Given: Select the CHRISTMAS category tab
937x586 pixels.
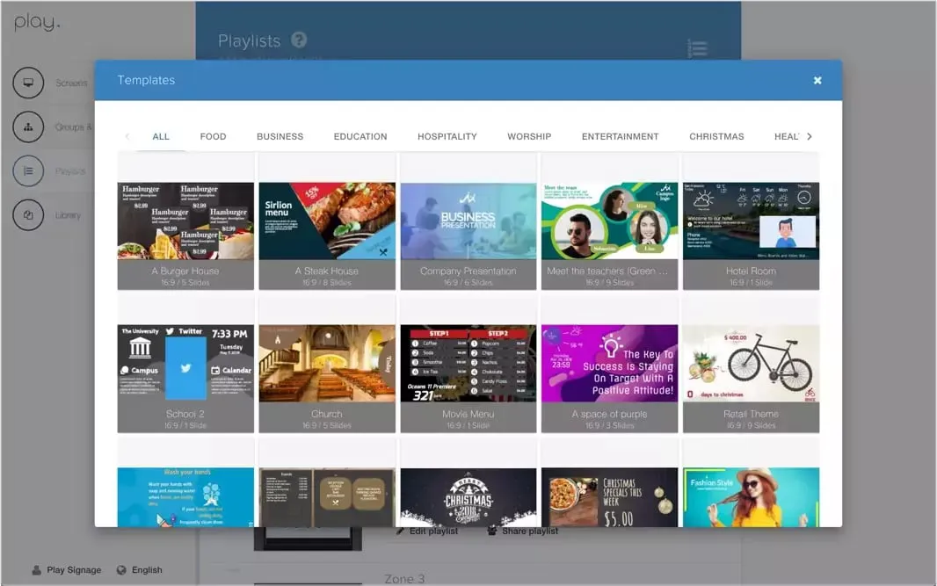Looking at the screenshot, I should coord(716,136).
